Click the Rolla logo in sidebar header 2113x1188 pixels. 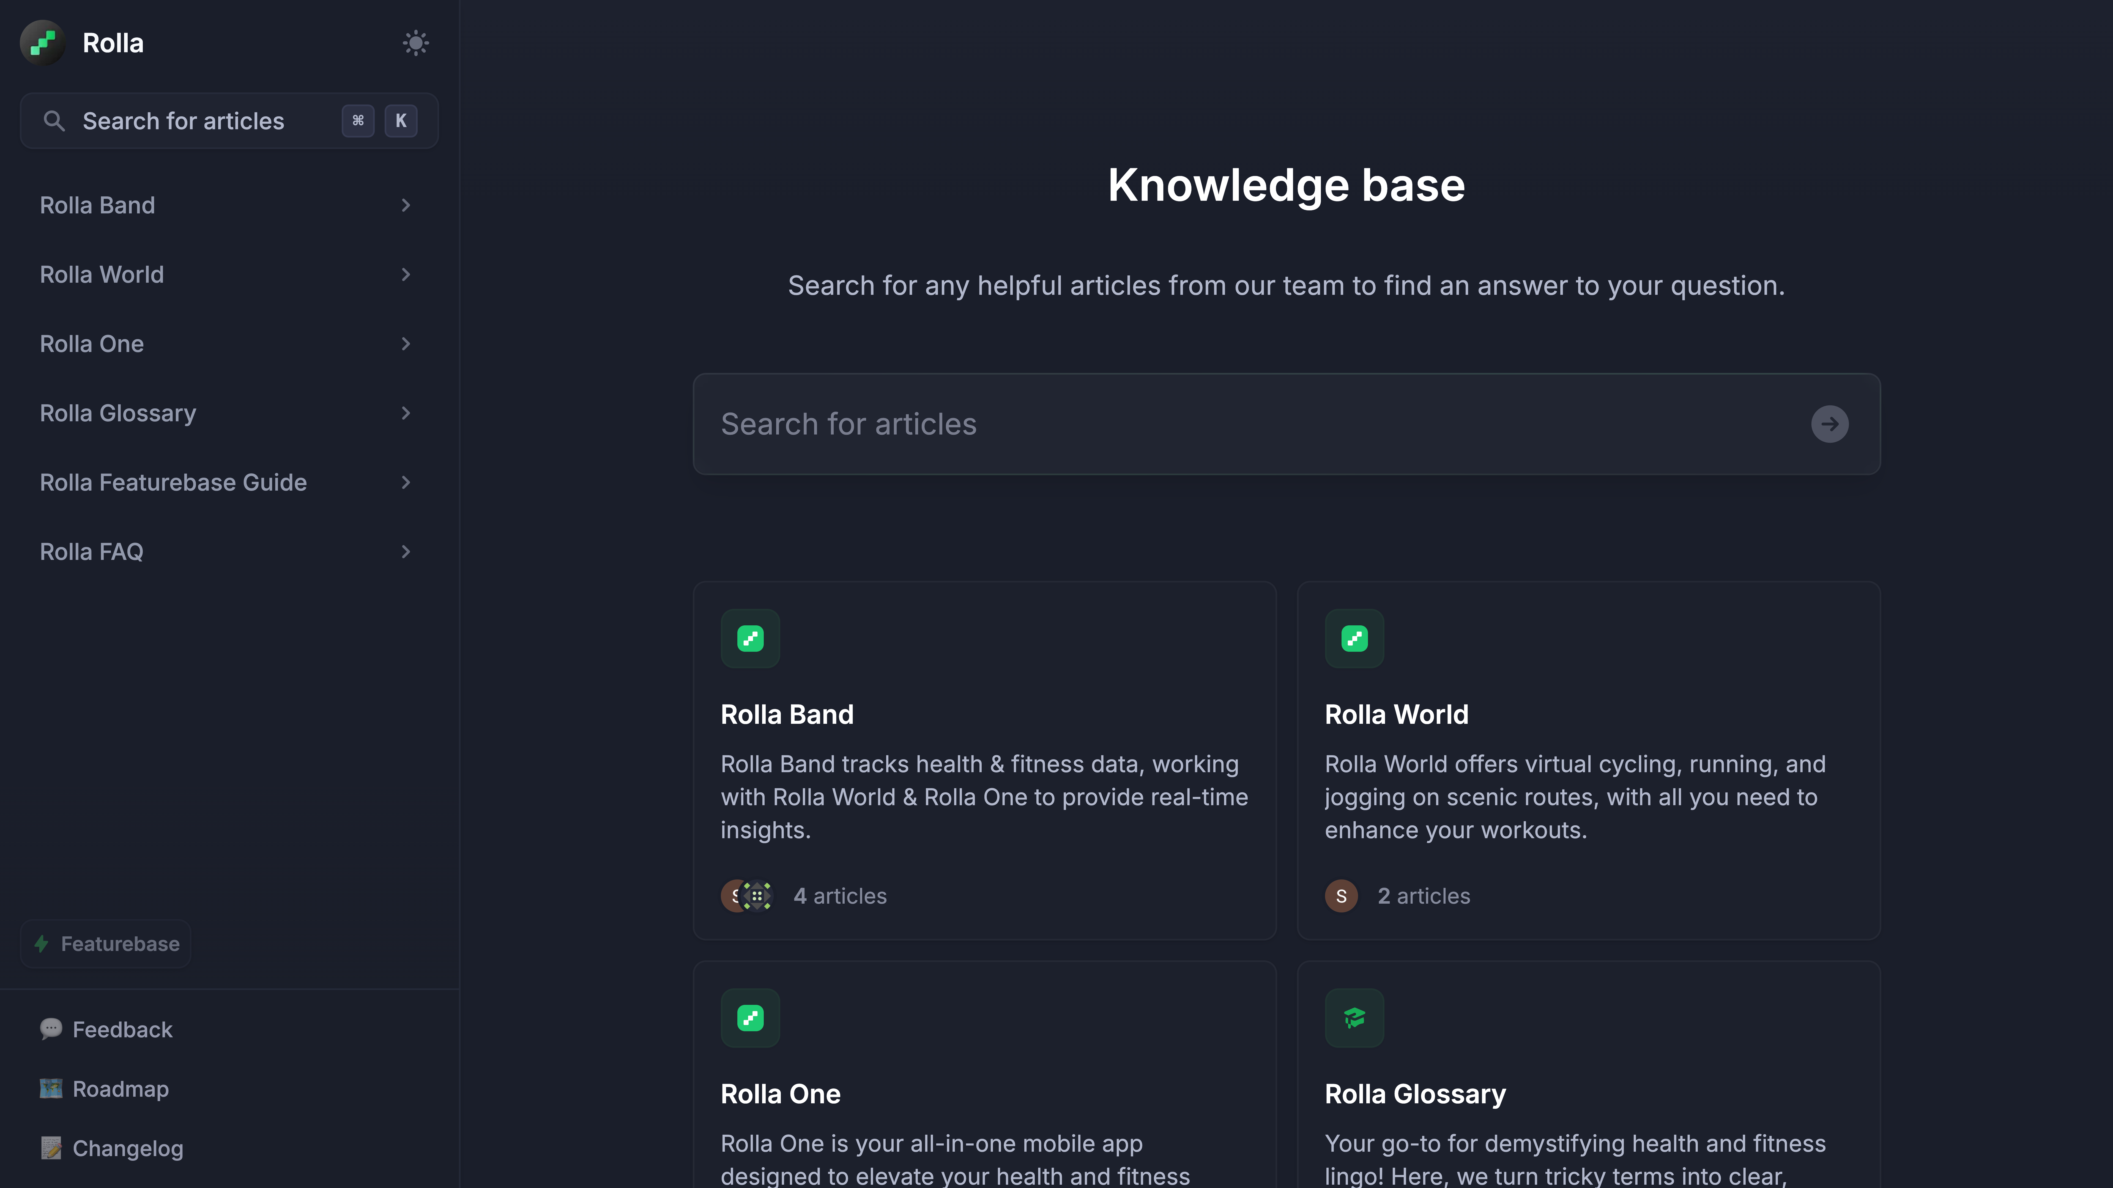pos(43,43)
